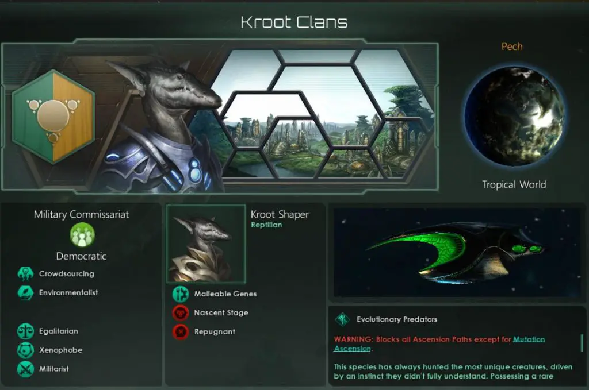Click the Military Commissariat government label

click(x=81, y=214)
